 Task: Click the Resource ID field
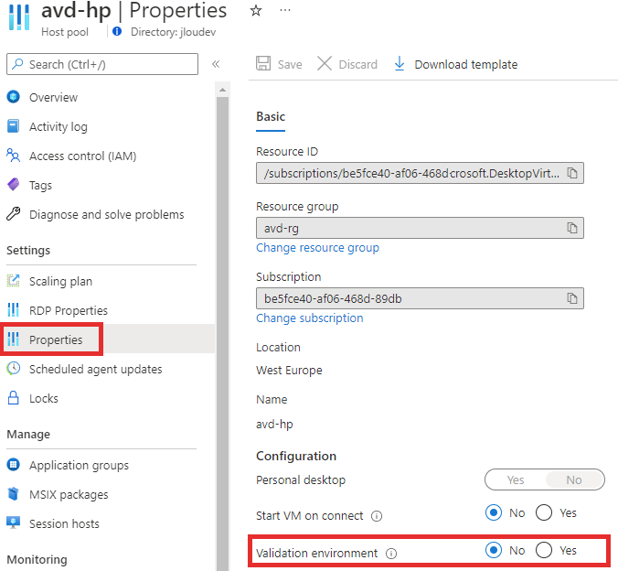pyautogui.click(x=420, y=173)
